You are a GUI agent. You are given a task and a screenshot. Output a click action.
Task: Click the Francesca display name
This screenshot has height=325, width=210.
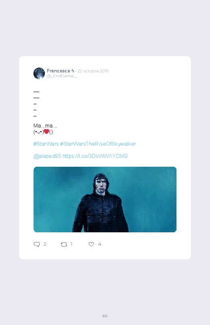58,71
